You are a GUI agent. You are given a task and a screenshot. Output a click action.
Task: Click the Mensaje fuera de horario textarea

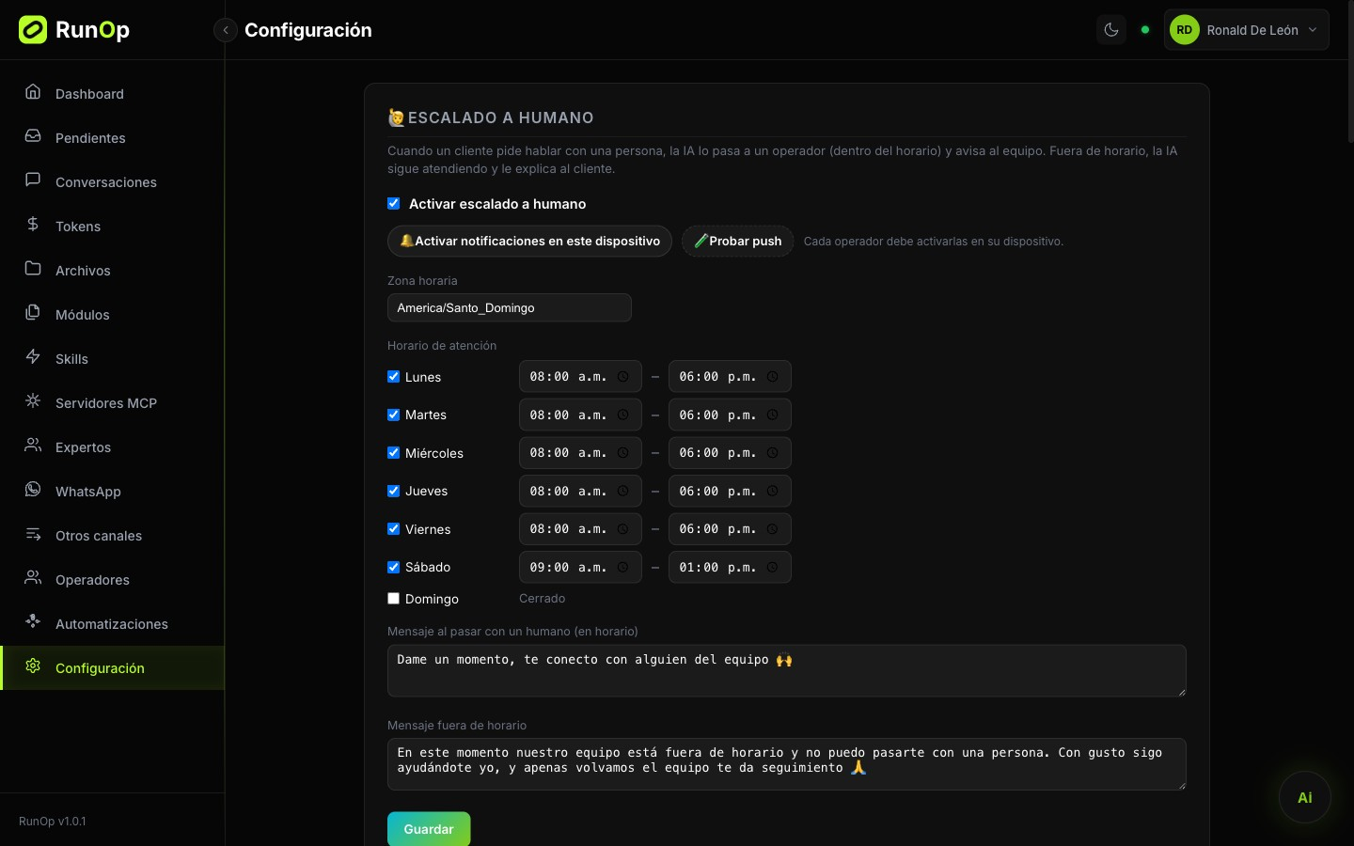click(787, 764)
